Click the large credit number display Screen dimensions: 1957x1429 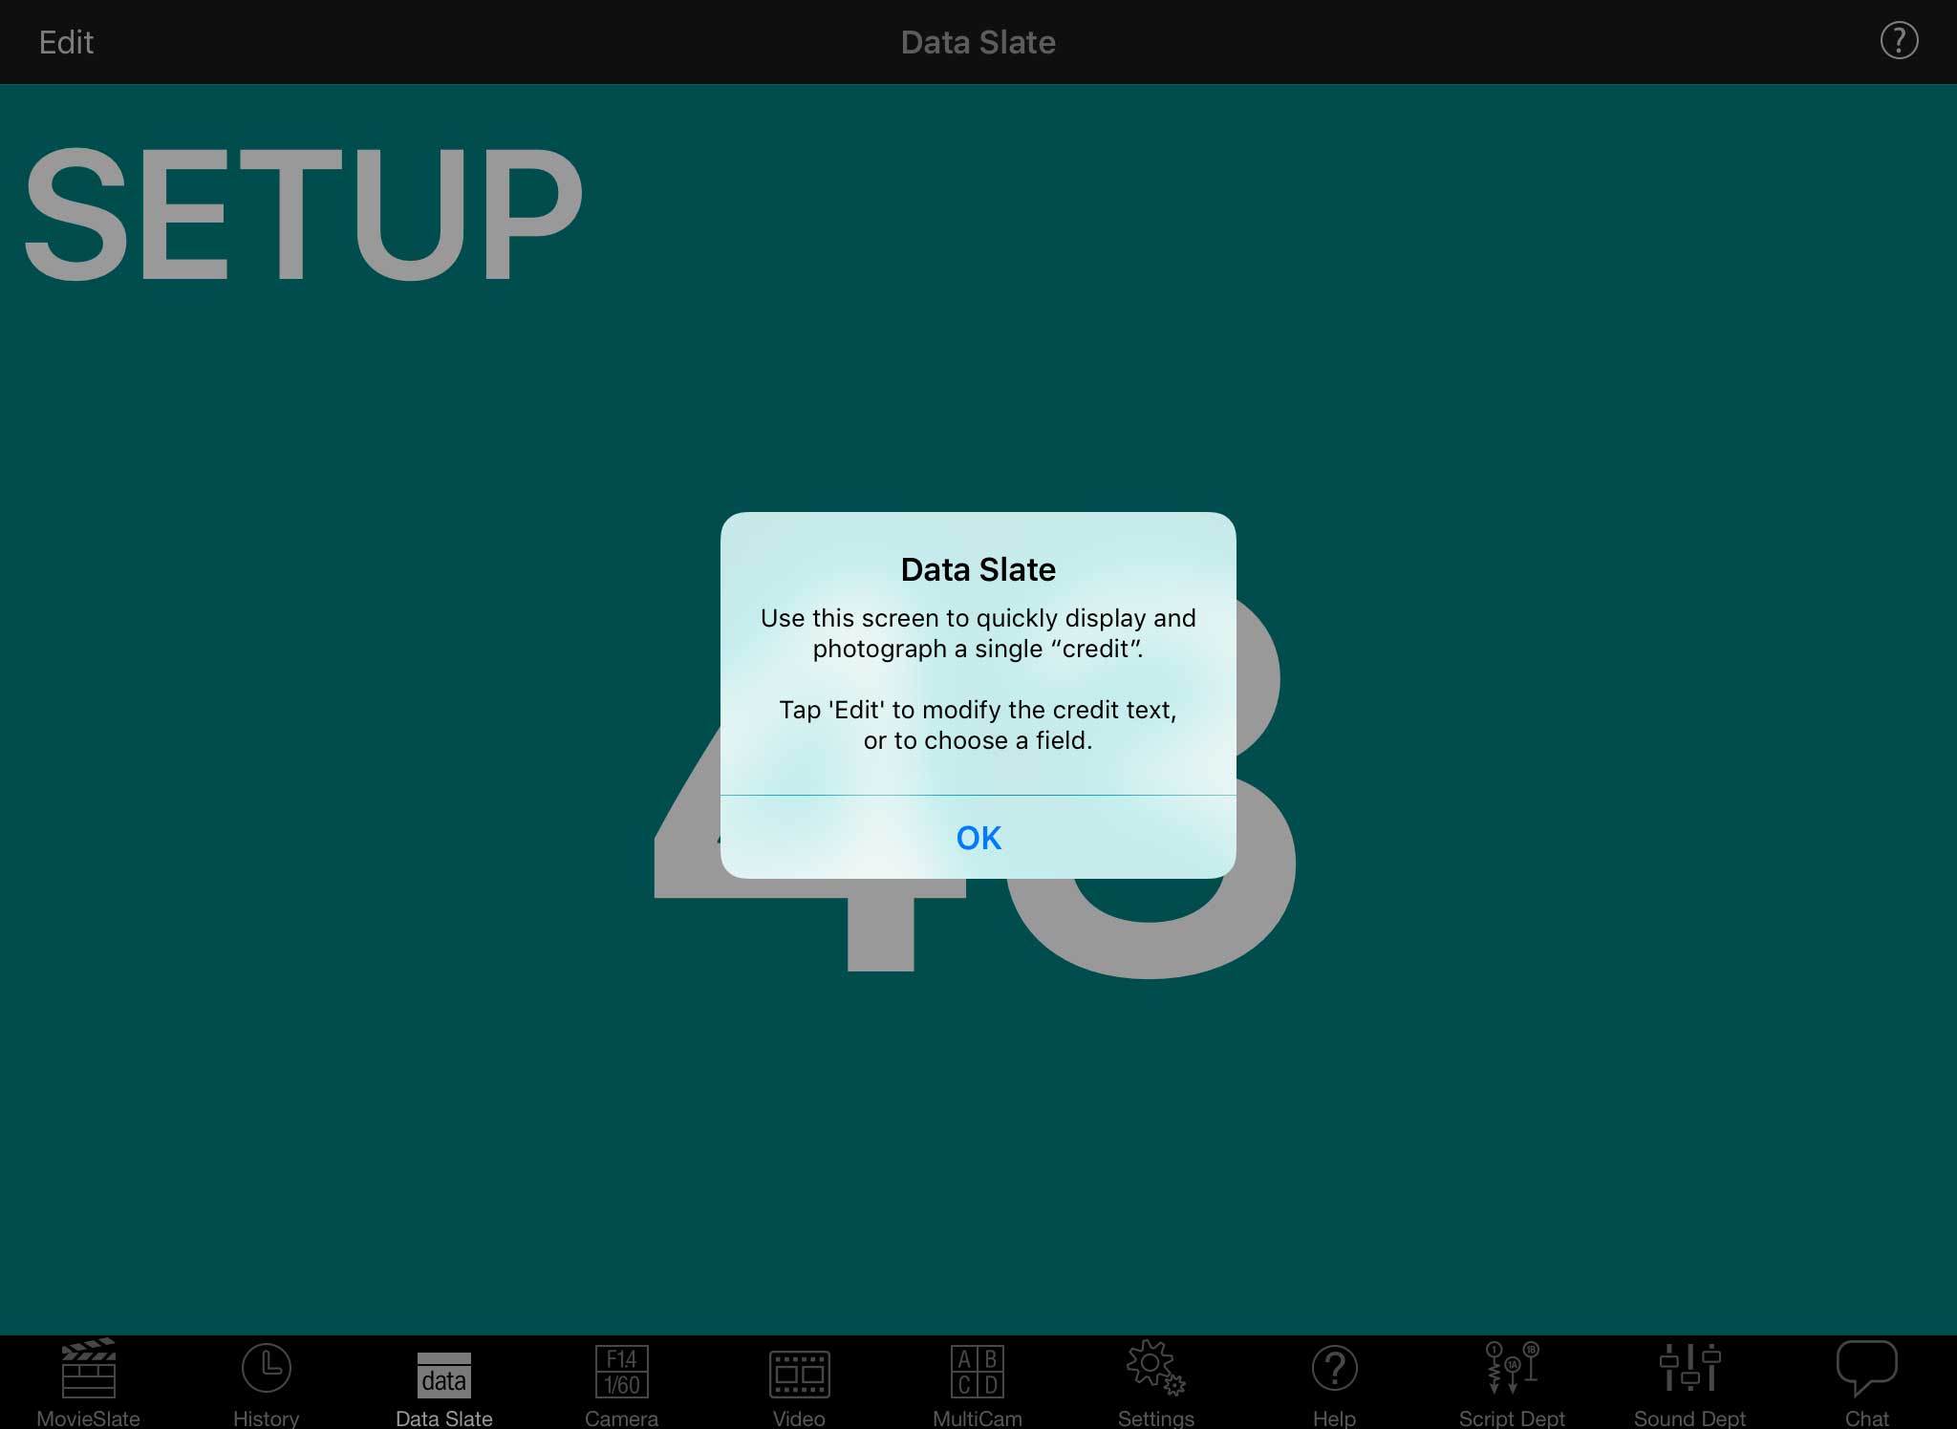pos(975,783)
